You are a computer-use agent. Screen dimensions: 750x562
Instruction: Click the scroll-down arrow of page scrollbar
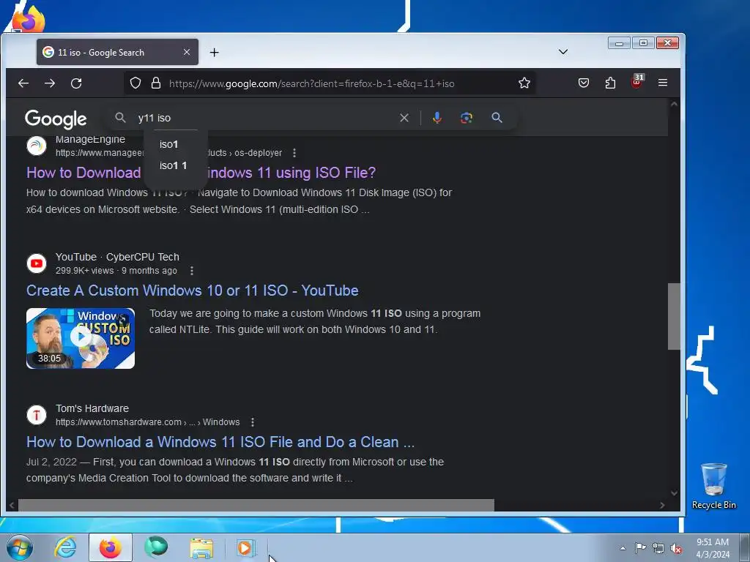pyautogui.click(x=674, y=493)
